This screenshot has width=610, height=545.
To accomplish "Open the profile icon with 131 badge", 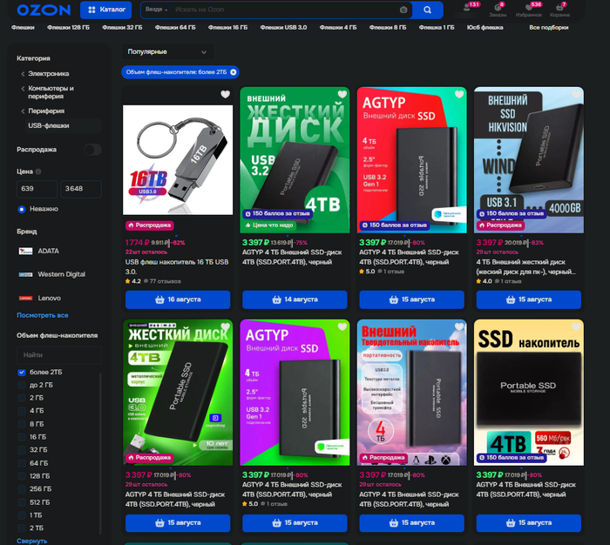I will click(467, 8).
